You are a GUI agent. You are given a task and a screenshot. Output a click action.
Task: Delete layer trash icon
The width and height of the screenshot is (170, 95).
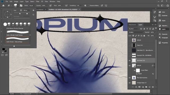pyautogui.click(x=153, y=87)
